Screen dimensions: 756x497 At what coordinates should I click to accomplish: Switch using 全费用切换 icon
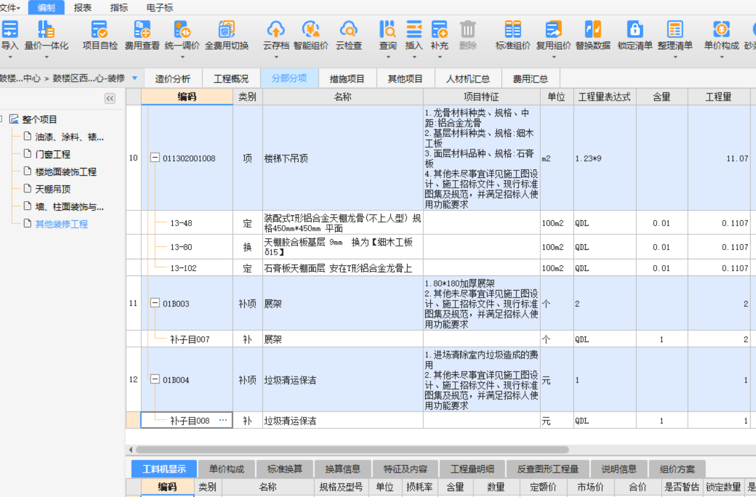tap(226, 29)
